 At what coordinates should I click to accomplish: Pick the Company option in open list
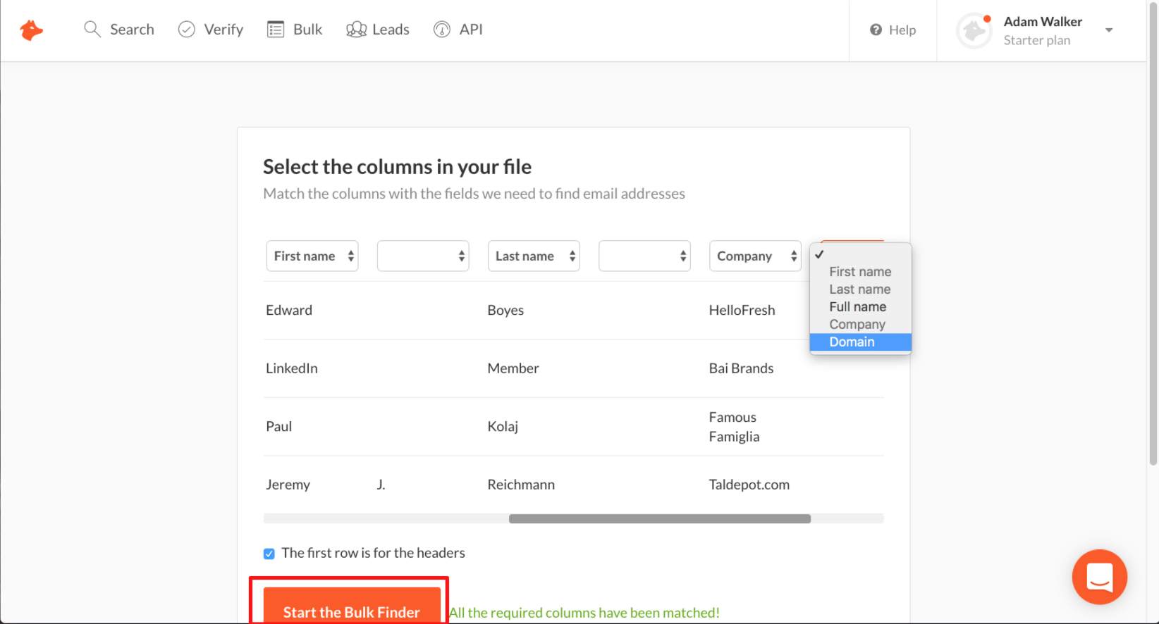(857, 325)
